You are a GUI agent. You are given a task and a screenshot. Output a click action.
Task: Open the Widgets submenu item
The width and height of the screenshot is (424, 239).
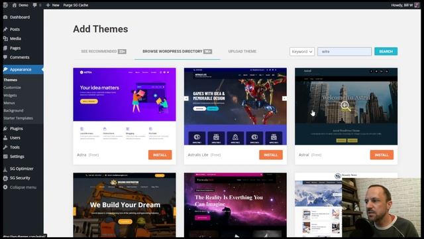pos(11,96)
